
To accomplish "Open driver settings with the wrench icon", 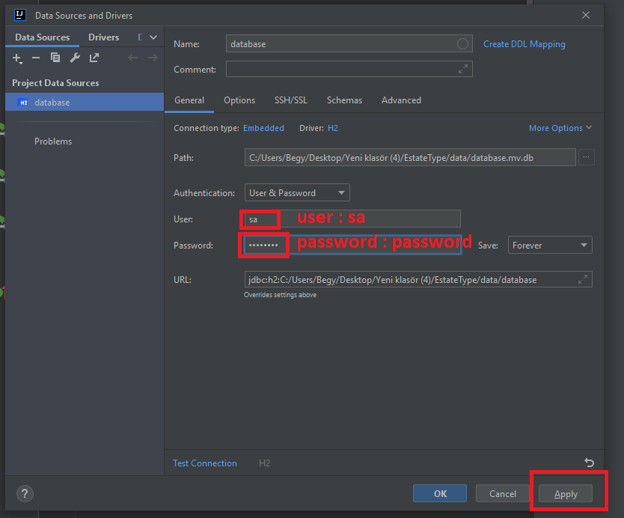I will click(74, 58).
